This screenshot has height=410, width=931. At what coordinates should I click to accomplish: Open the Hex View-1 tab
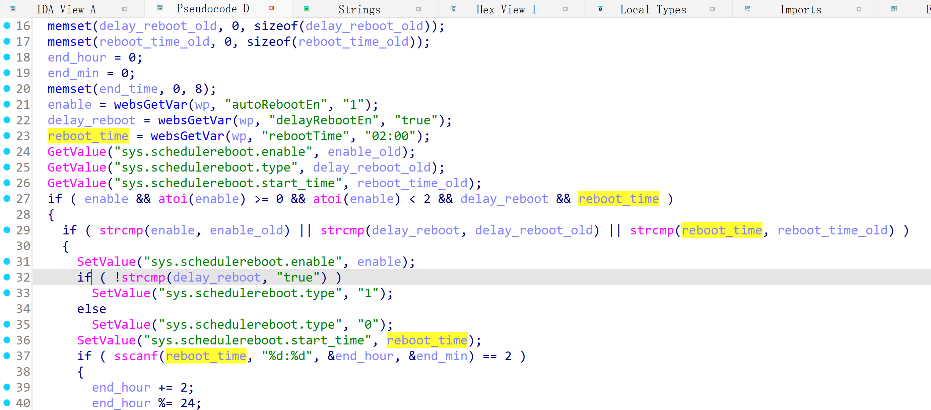click(506, 9)
